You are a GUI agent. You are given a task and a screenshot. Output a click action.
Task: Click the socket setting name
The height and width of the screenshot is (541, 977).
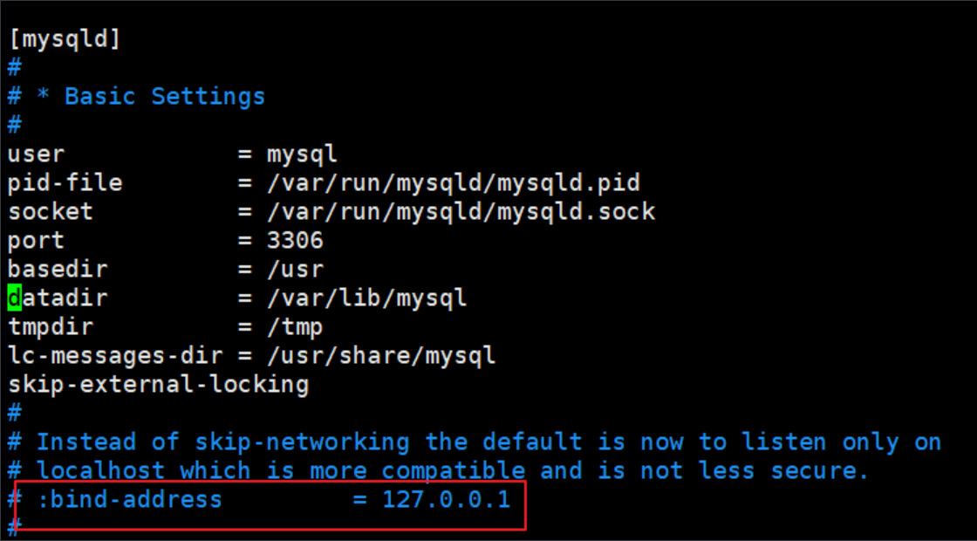51,212
